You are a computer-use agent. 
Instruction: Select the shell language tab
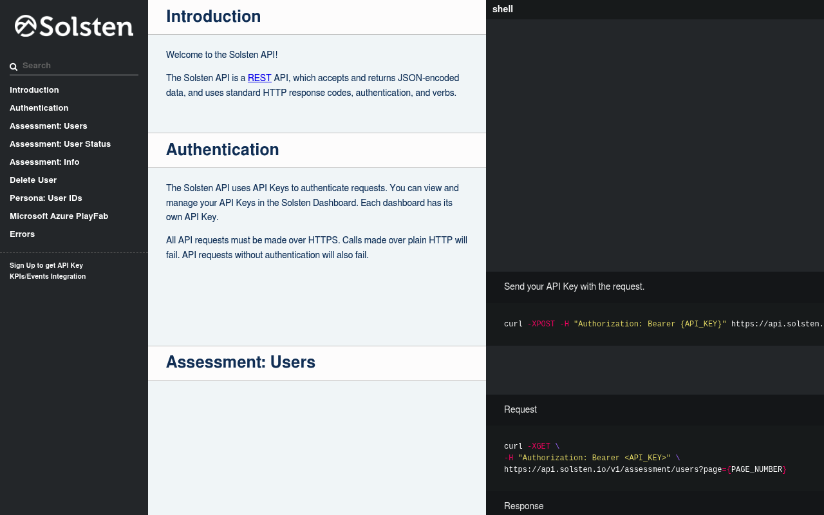(503, 9)
